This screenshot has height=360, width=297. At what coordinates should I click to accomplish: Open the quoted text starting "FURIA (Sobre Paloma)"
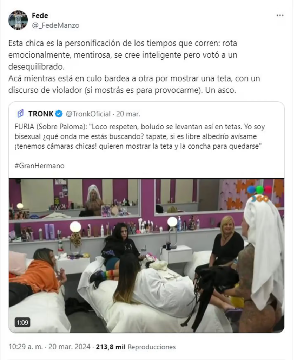(x=140, y=136)
